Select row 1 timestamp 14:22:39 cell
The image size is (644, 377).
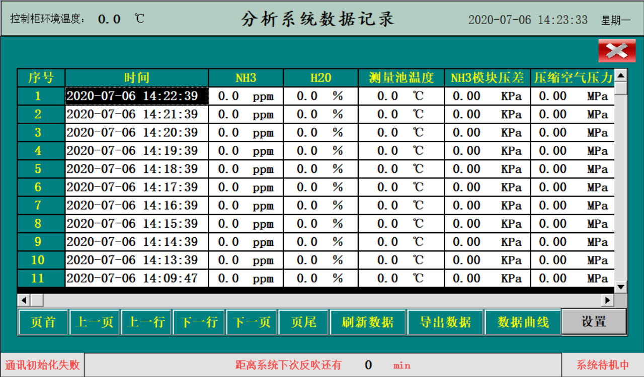pyautogui.click(x=137, y=96)
